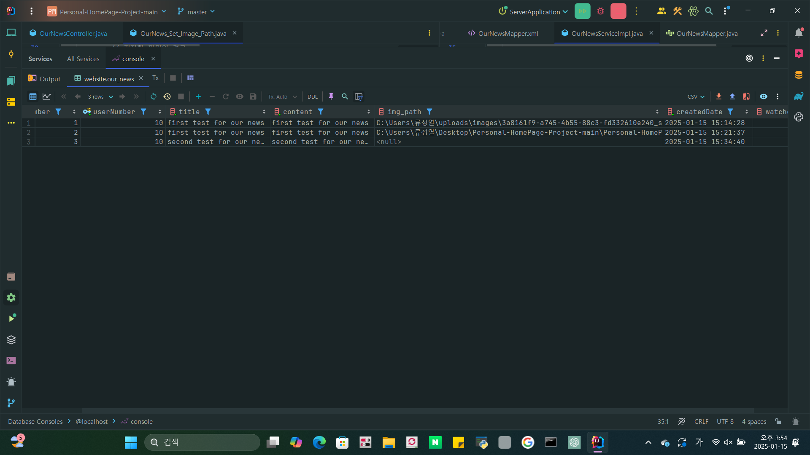Open the Terminal tool window
Image resolution: width=810 pixels, height=455 pixels.
11,361
